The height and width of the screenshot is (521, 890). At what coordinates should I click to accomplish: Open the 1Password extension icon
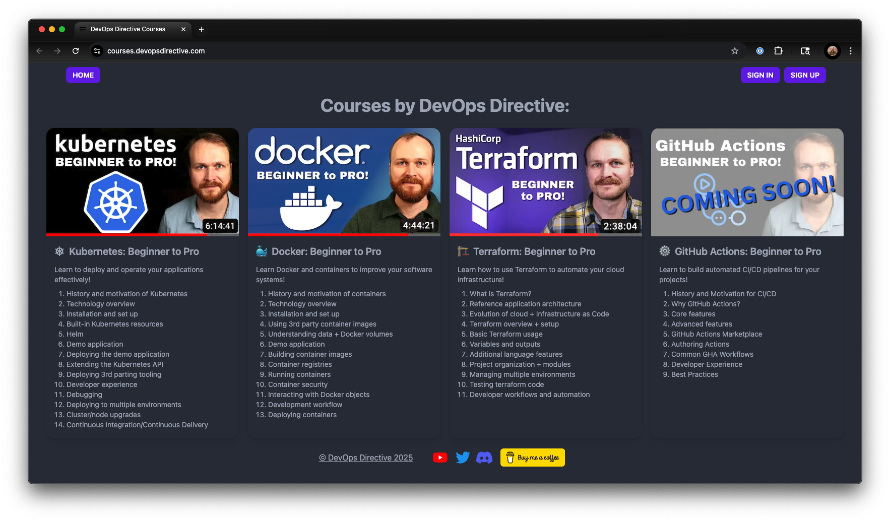tap(760, 51)
